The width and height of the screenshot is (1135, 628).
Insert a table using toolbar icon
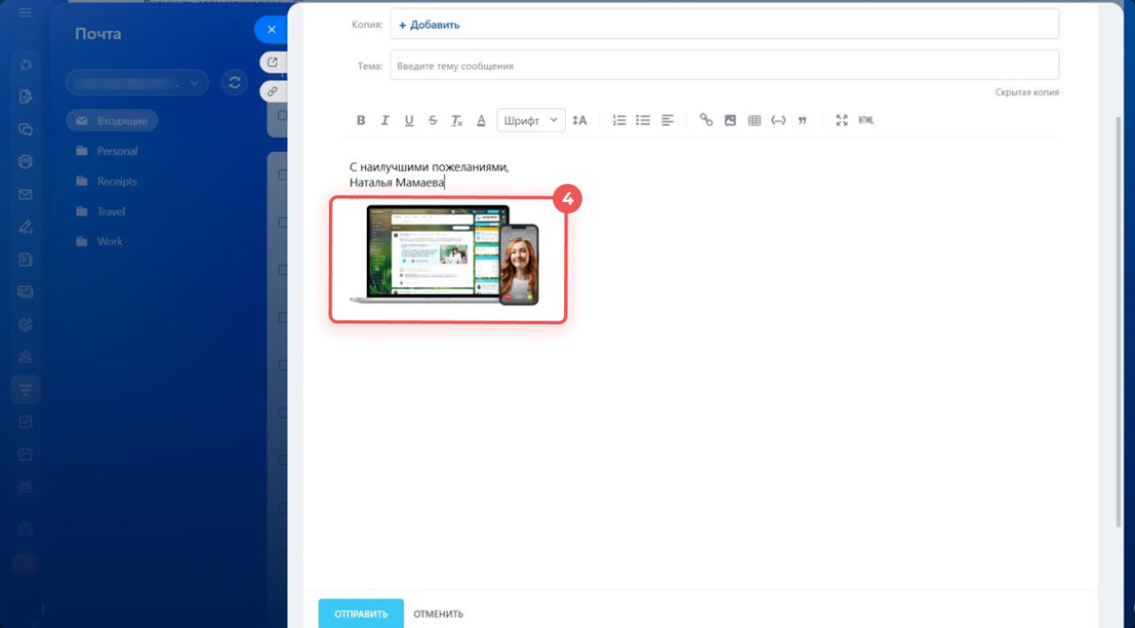754,120
